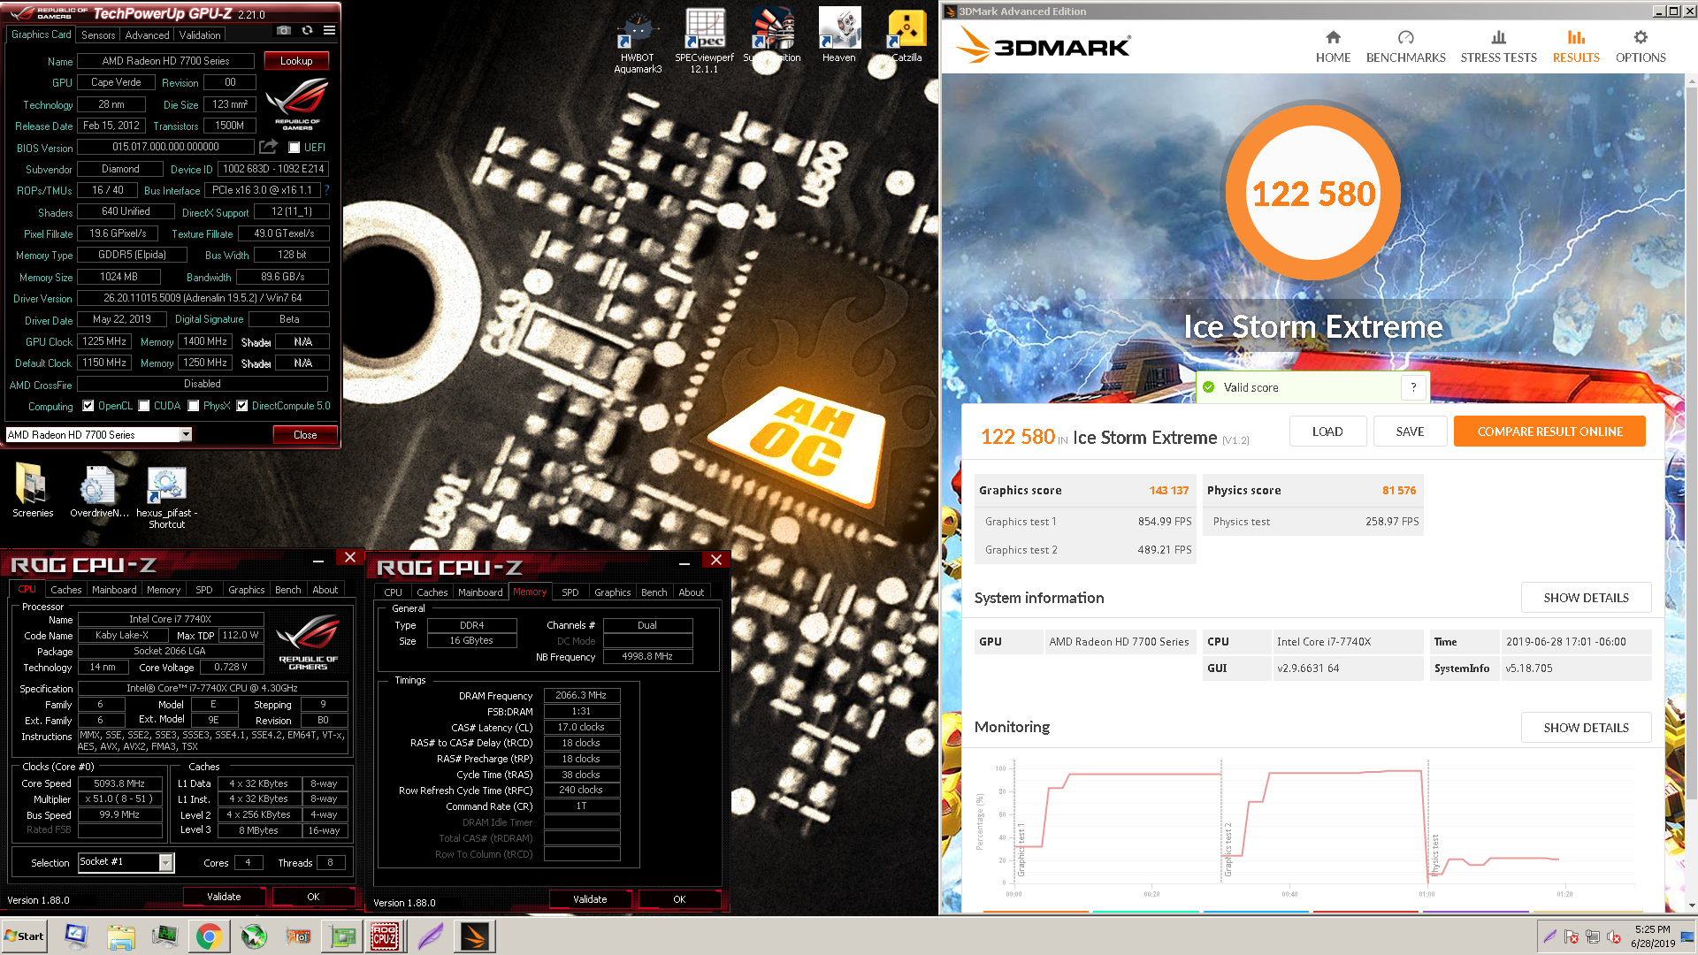
Task: Toggle the PhysX checkbox
Action: 194,406
